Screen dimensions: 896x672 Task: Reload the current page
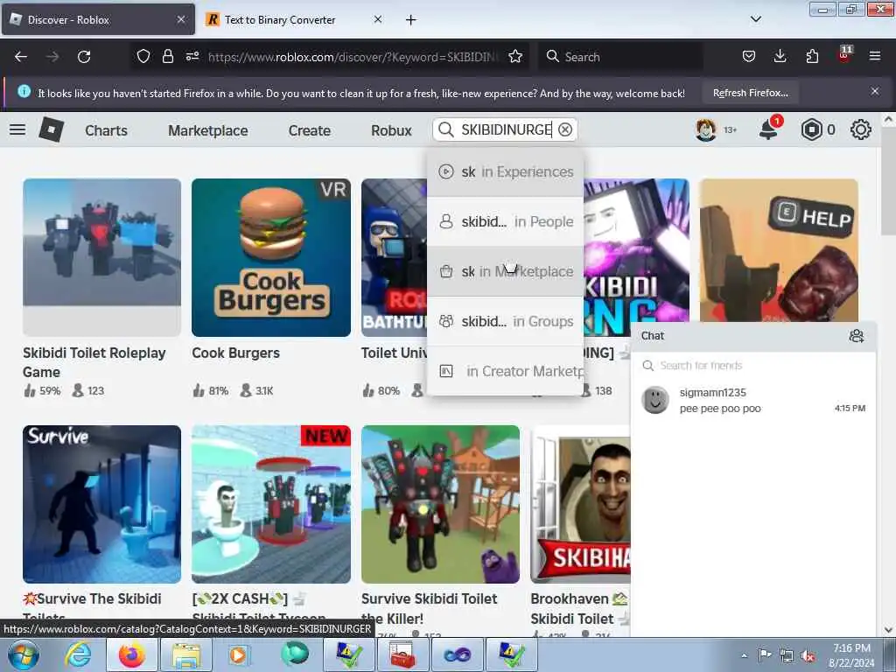(x=84, y=57)
